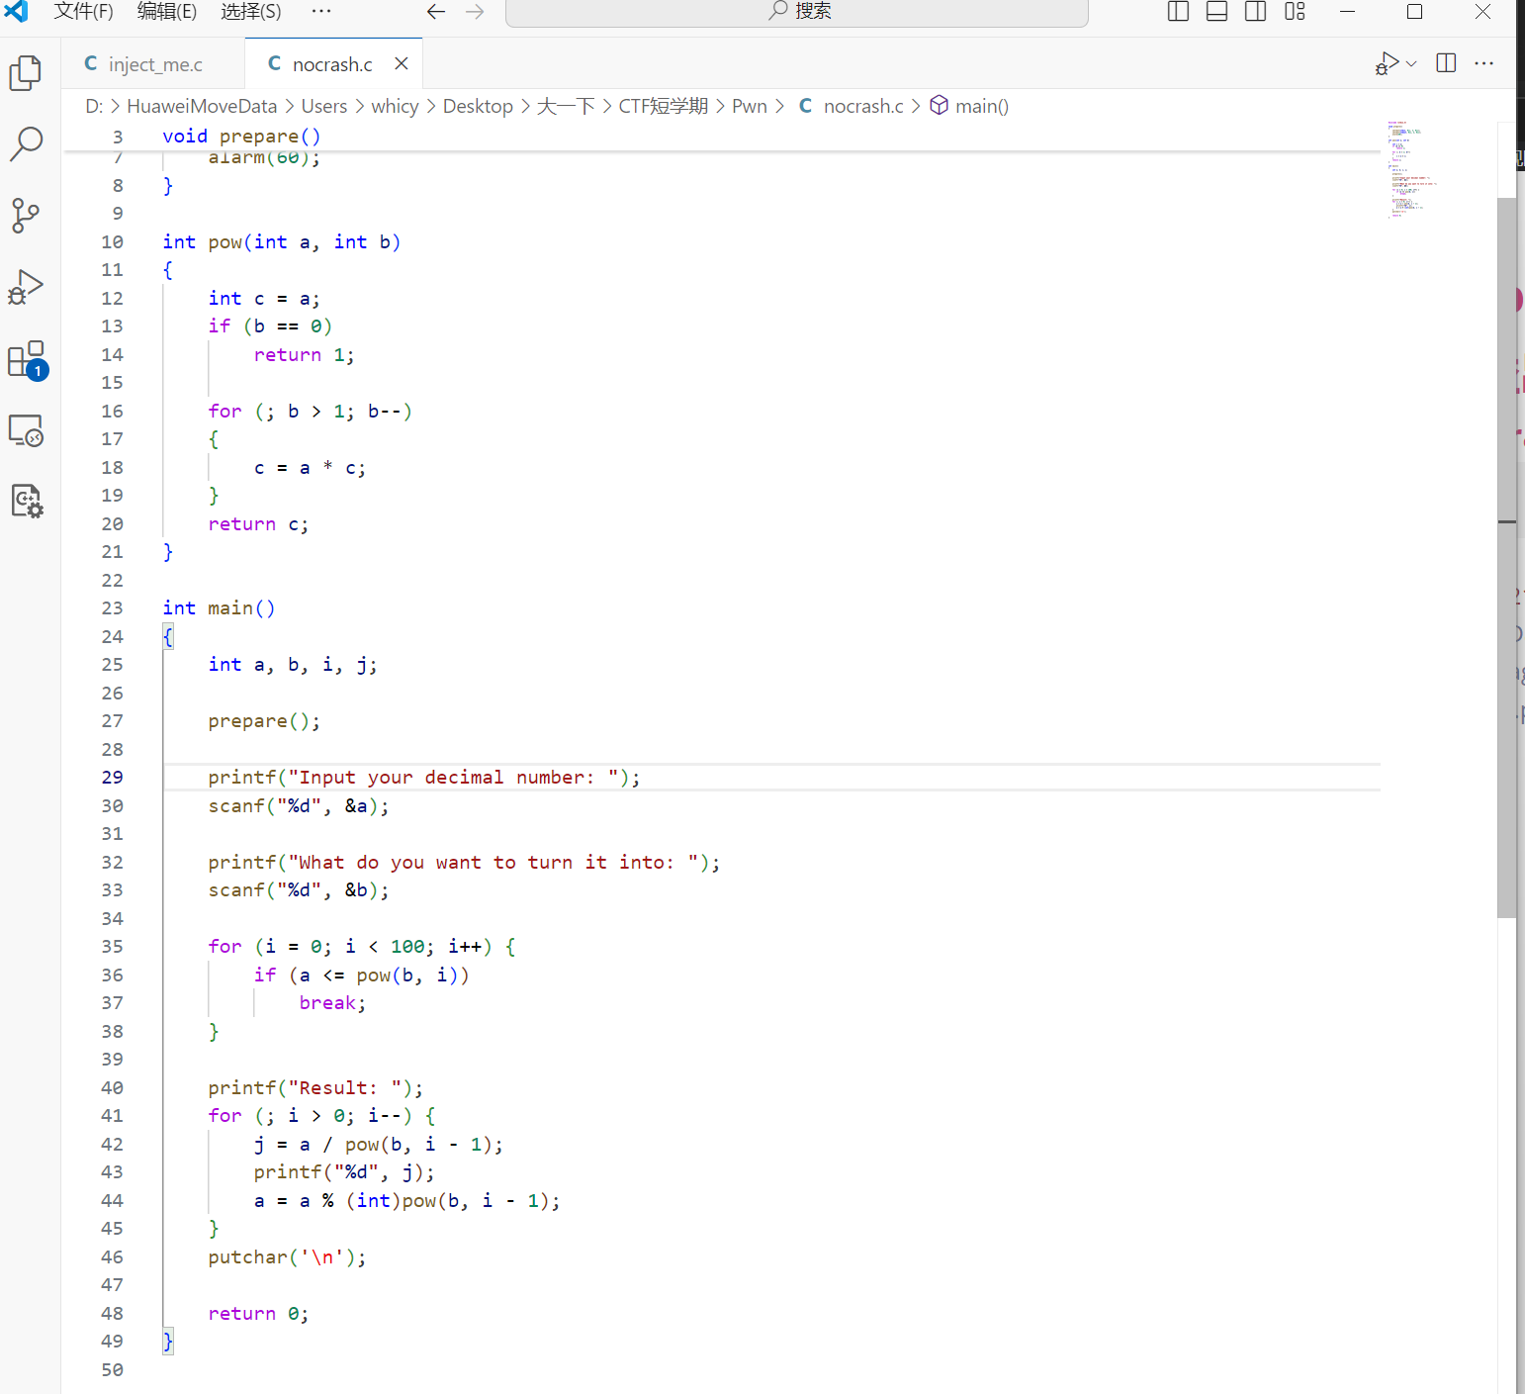Expand the run button dropdown arrow

(1411, 63)
